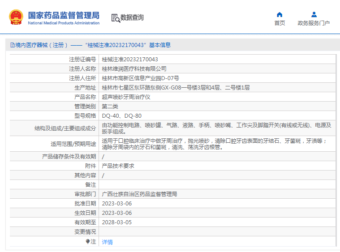
Task: Click address 桂林市高新区信息产业园D-07号
Action: pyautogui.click(x=141, y=78)
